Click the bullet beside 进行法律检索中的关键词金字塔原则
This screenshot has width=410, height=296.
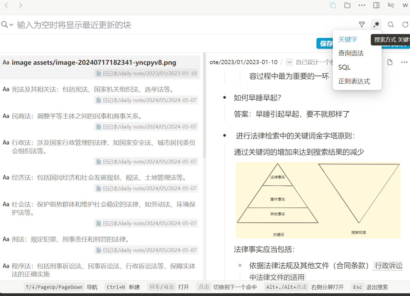click(224, 136)
